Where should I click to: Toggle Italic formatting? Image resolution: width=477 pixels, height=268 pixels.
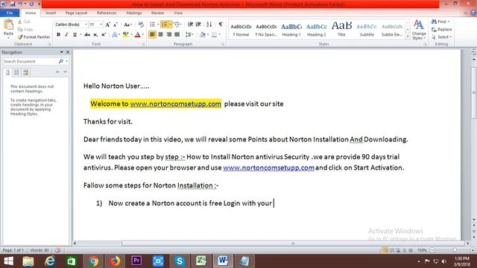click(x=66, y=35)
